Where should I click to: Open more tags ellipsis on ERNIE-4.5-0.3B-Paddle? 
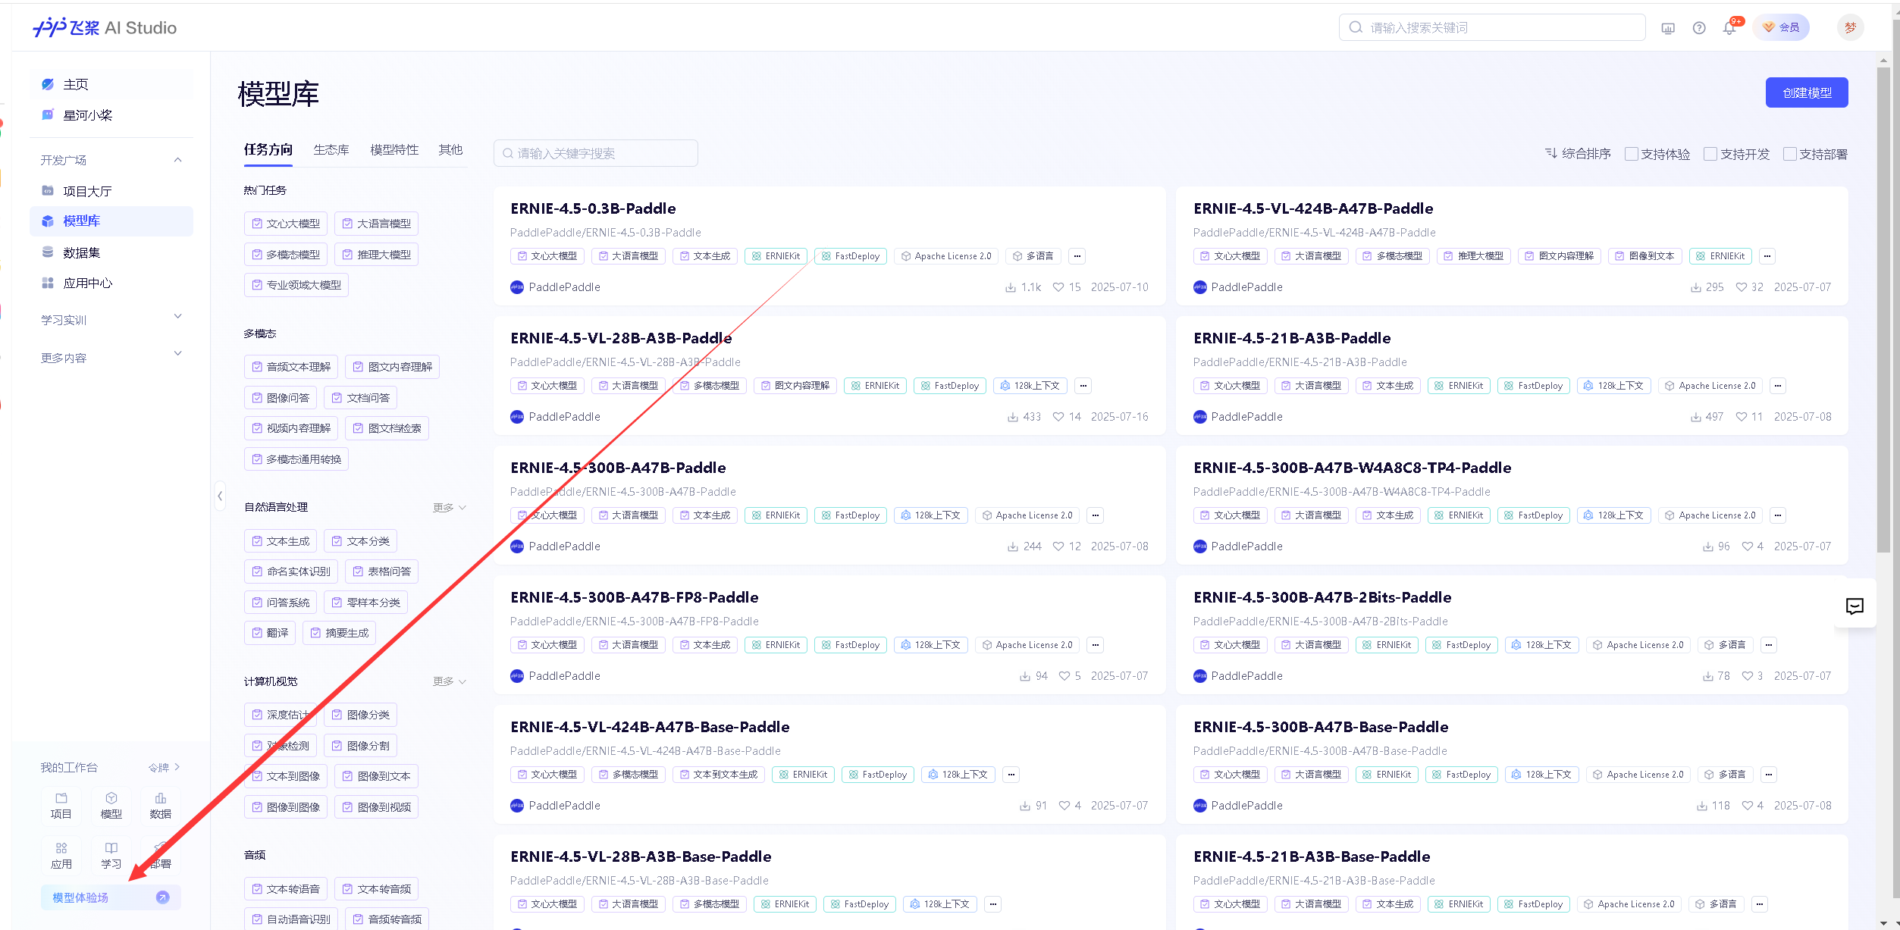pyautogui.click(x=1077, y=256)
